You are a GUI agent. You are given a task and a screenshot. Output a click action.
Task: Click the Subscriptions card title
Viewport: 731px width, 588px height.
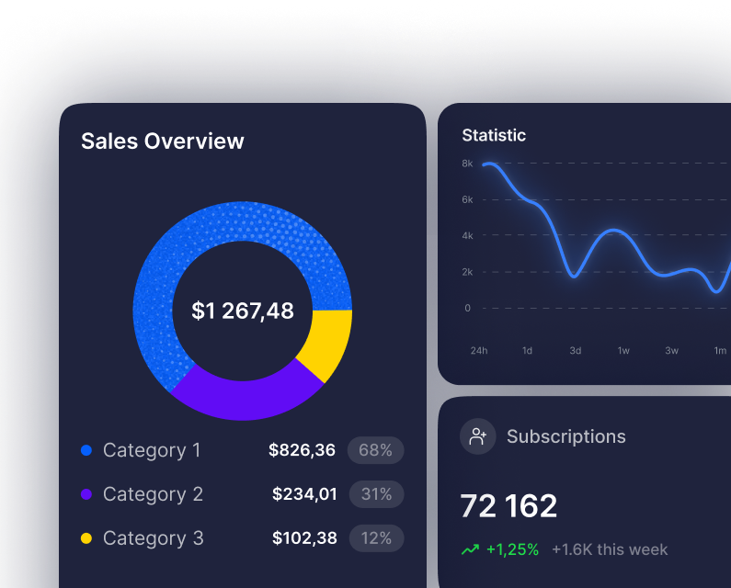566,436
